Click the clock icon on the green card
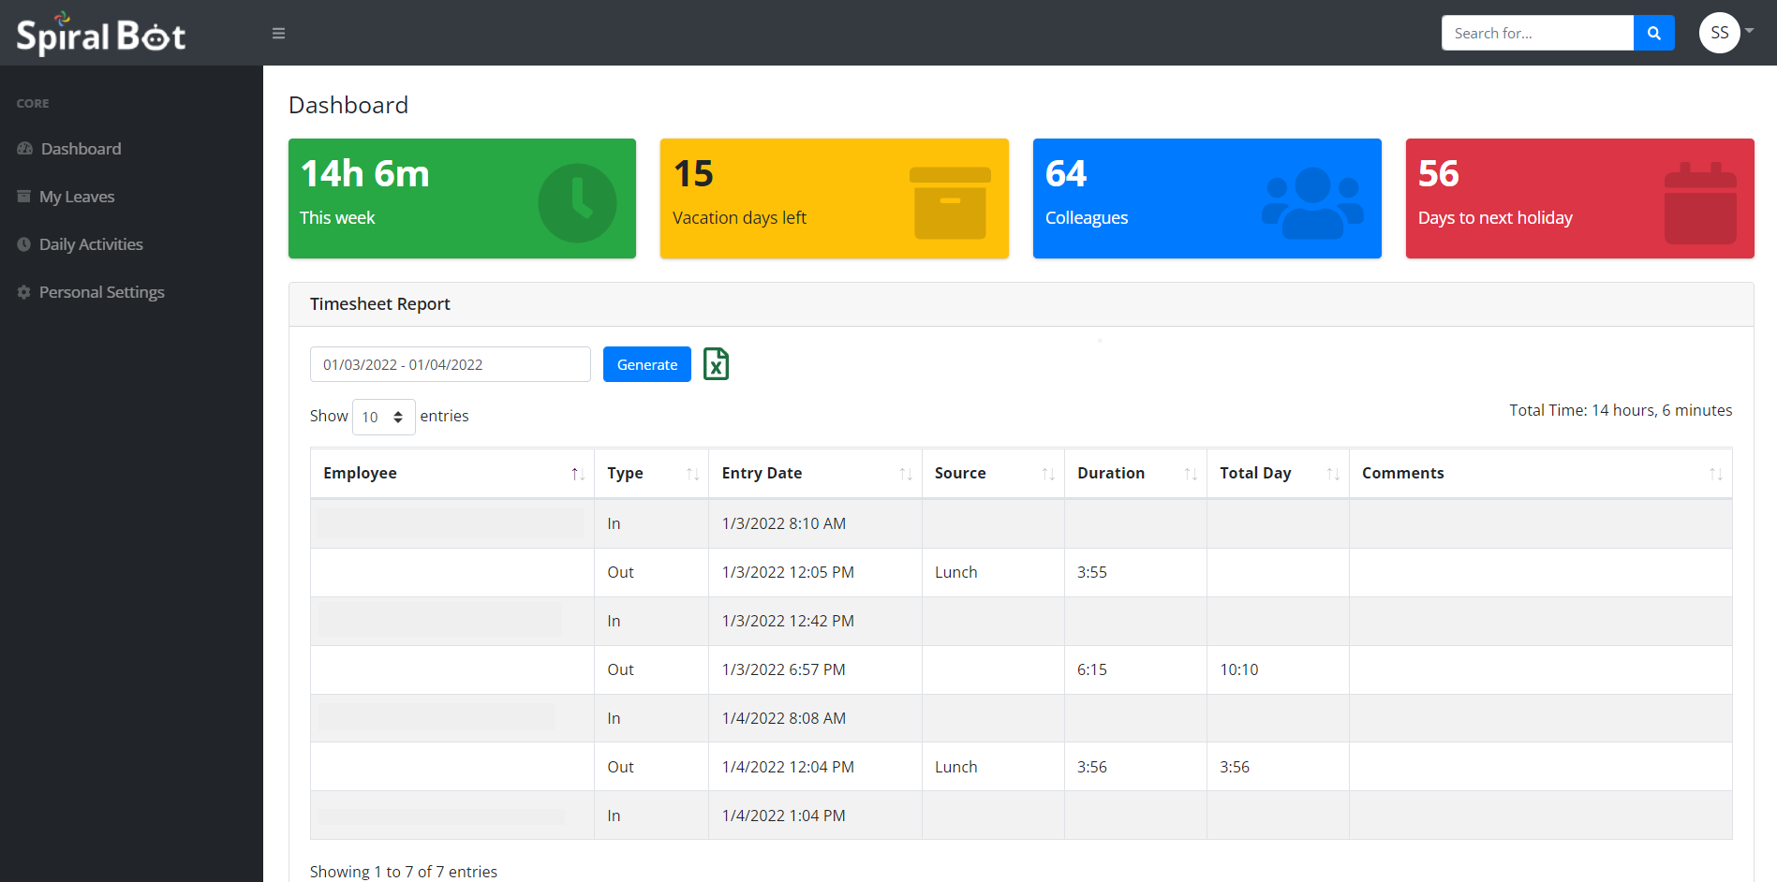 pos(577,202)
